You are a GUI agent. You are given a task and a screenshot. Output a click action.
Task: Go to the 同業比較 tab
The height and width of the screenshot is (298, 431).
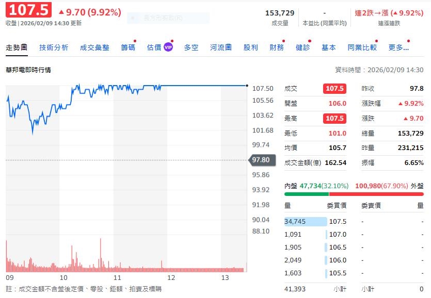[362, 47]
